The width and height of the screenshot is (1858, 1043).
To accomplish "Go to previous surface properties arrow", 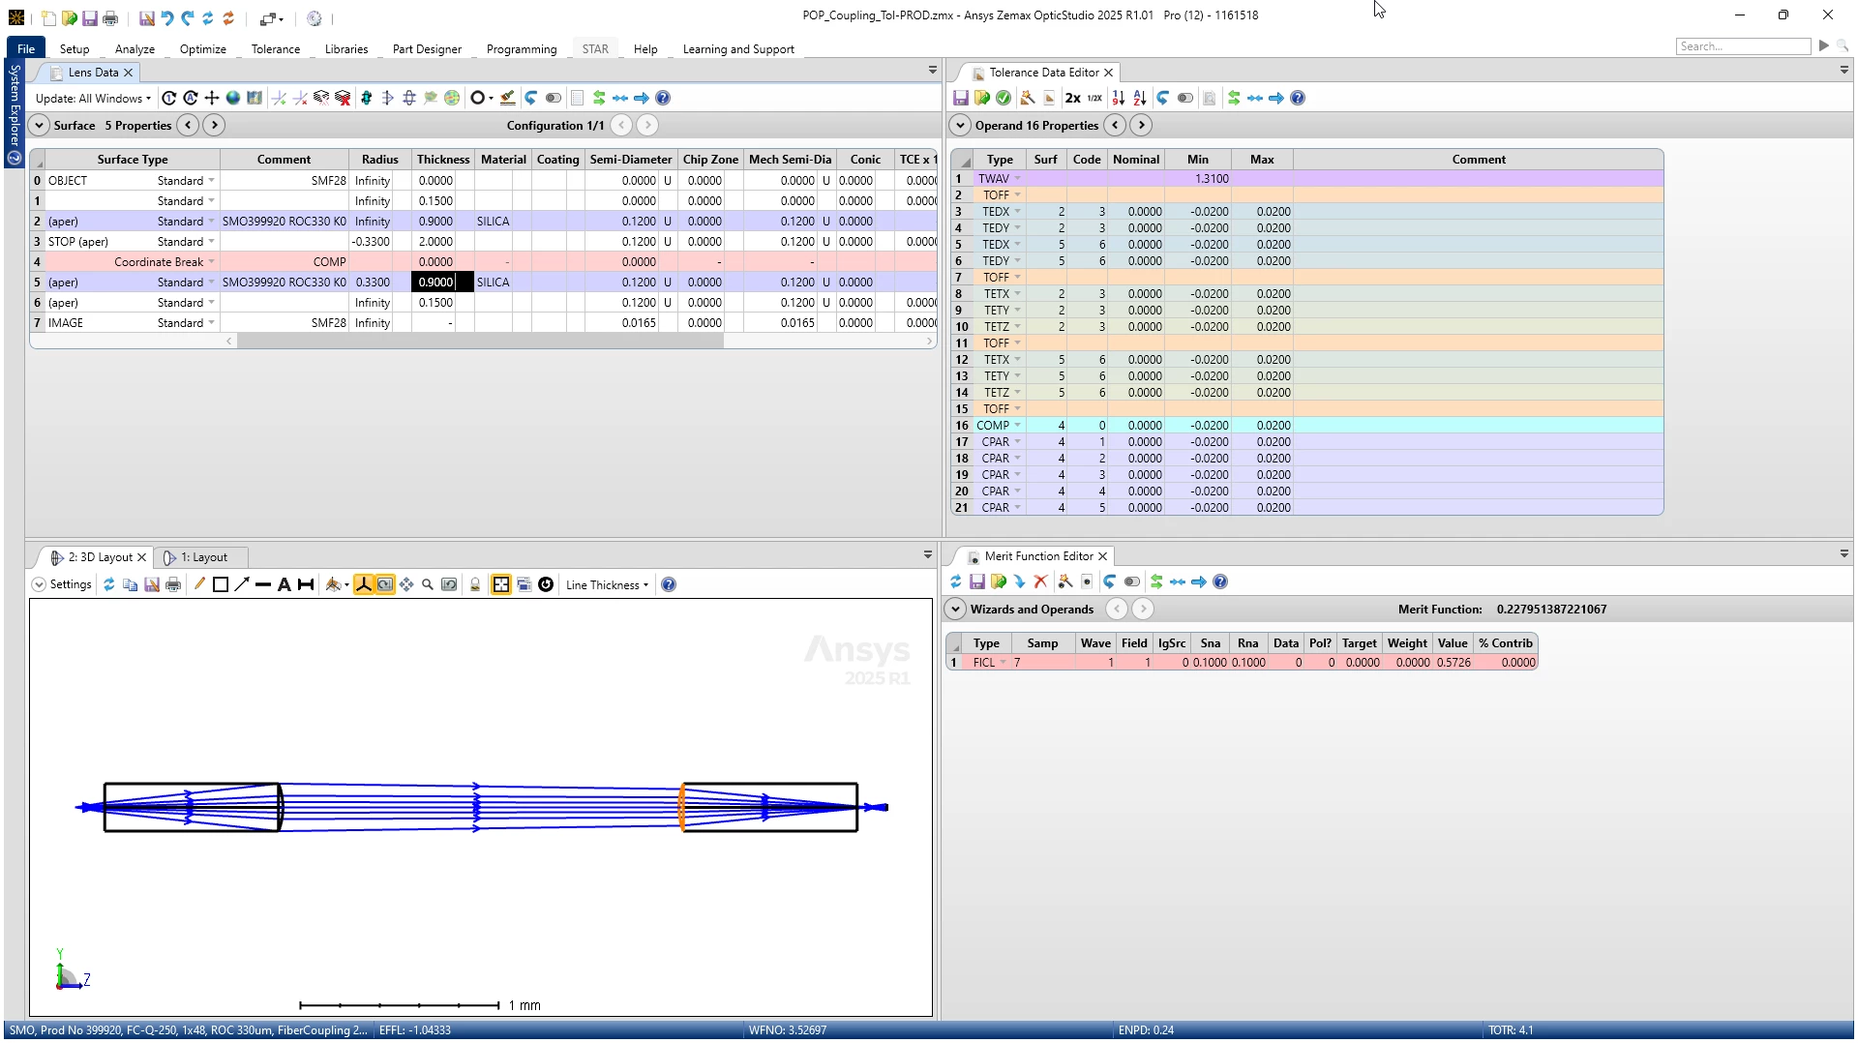I will 189,125.
